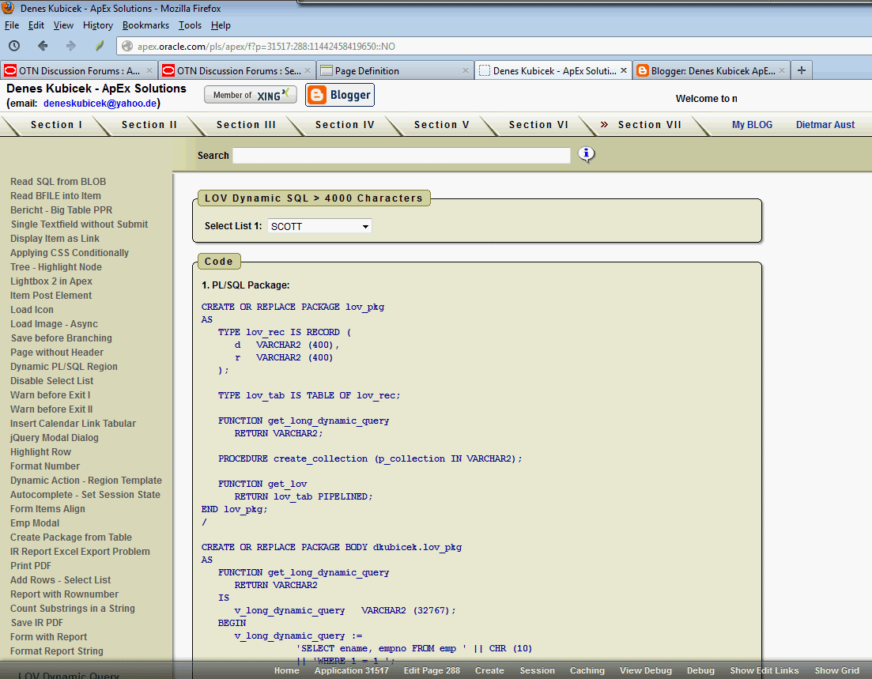Open the History menu
This screenshot has height=679, width=872.
[x=98, y=25]
